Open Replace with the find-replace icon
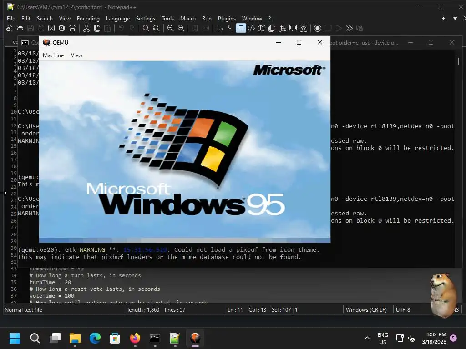The image size is (466, 349). 157,28
